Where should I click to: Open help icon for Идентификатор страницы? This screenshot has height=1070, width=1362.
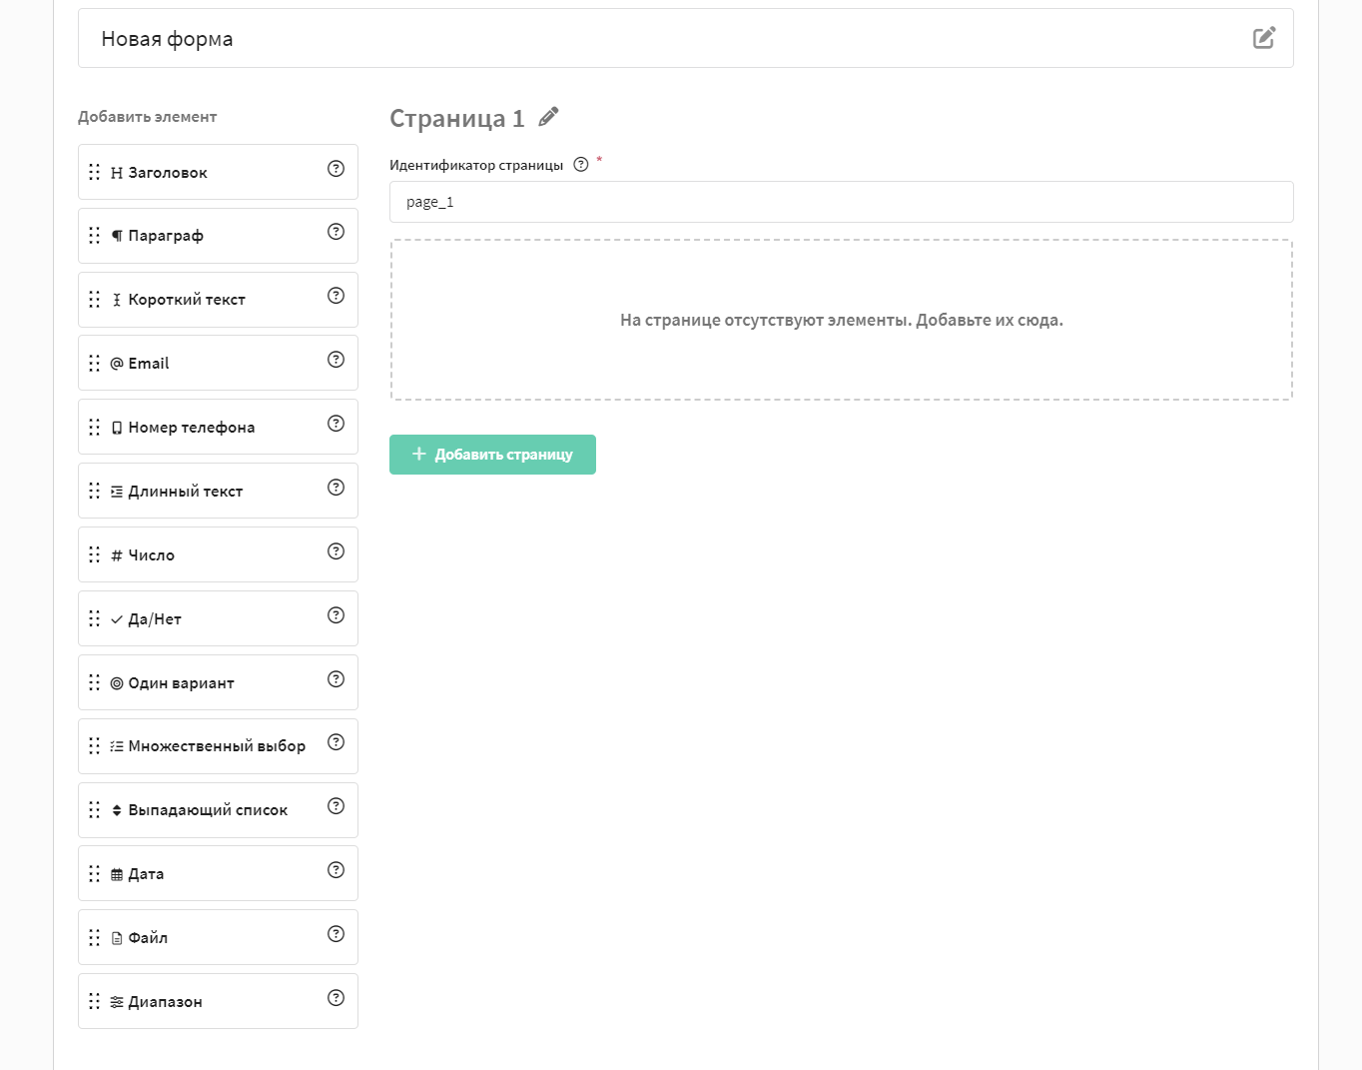click(x=581, y=165)
